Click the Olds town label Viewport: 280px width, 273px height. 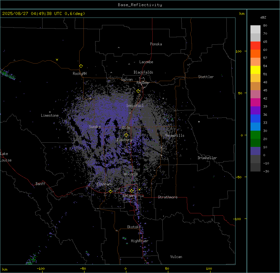[126, 128]
